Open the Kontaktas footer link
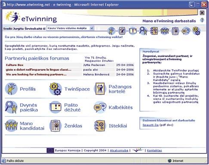209x165 pixels. [154, 150]
